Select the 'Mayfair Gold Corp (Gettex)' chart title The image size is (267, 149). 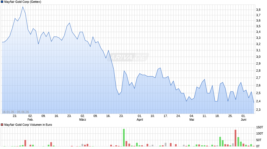click(x=23, y=2)
